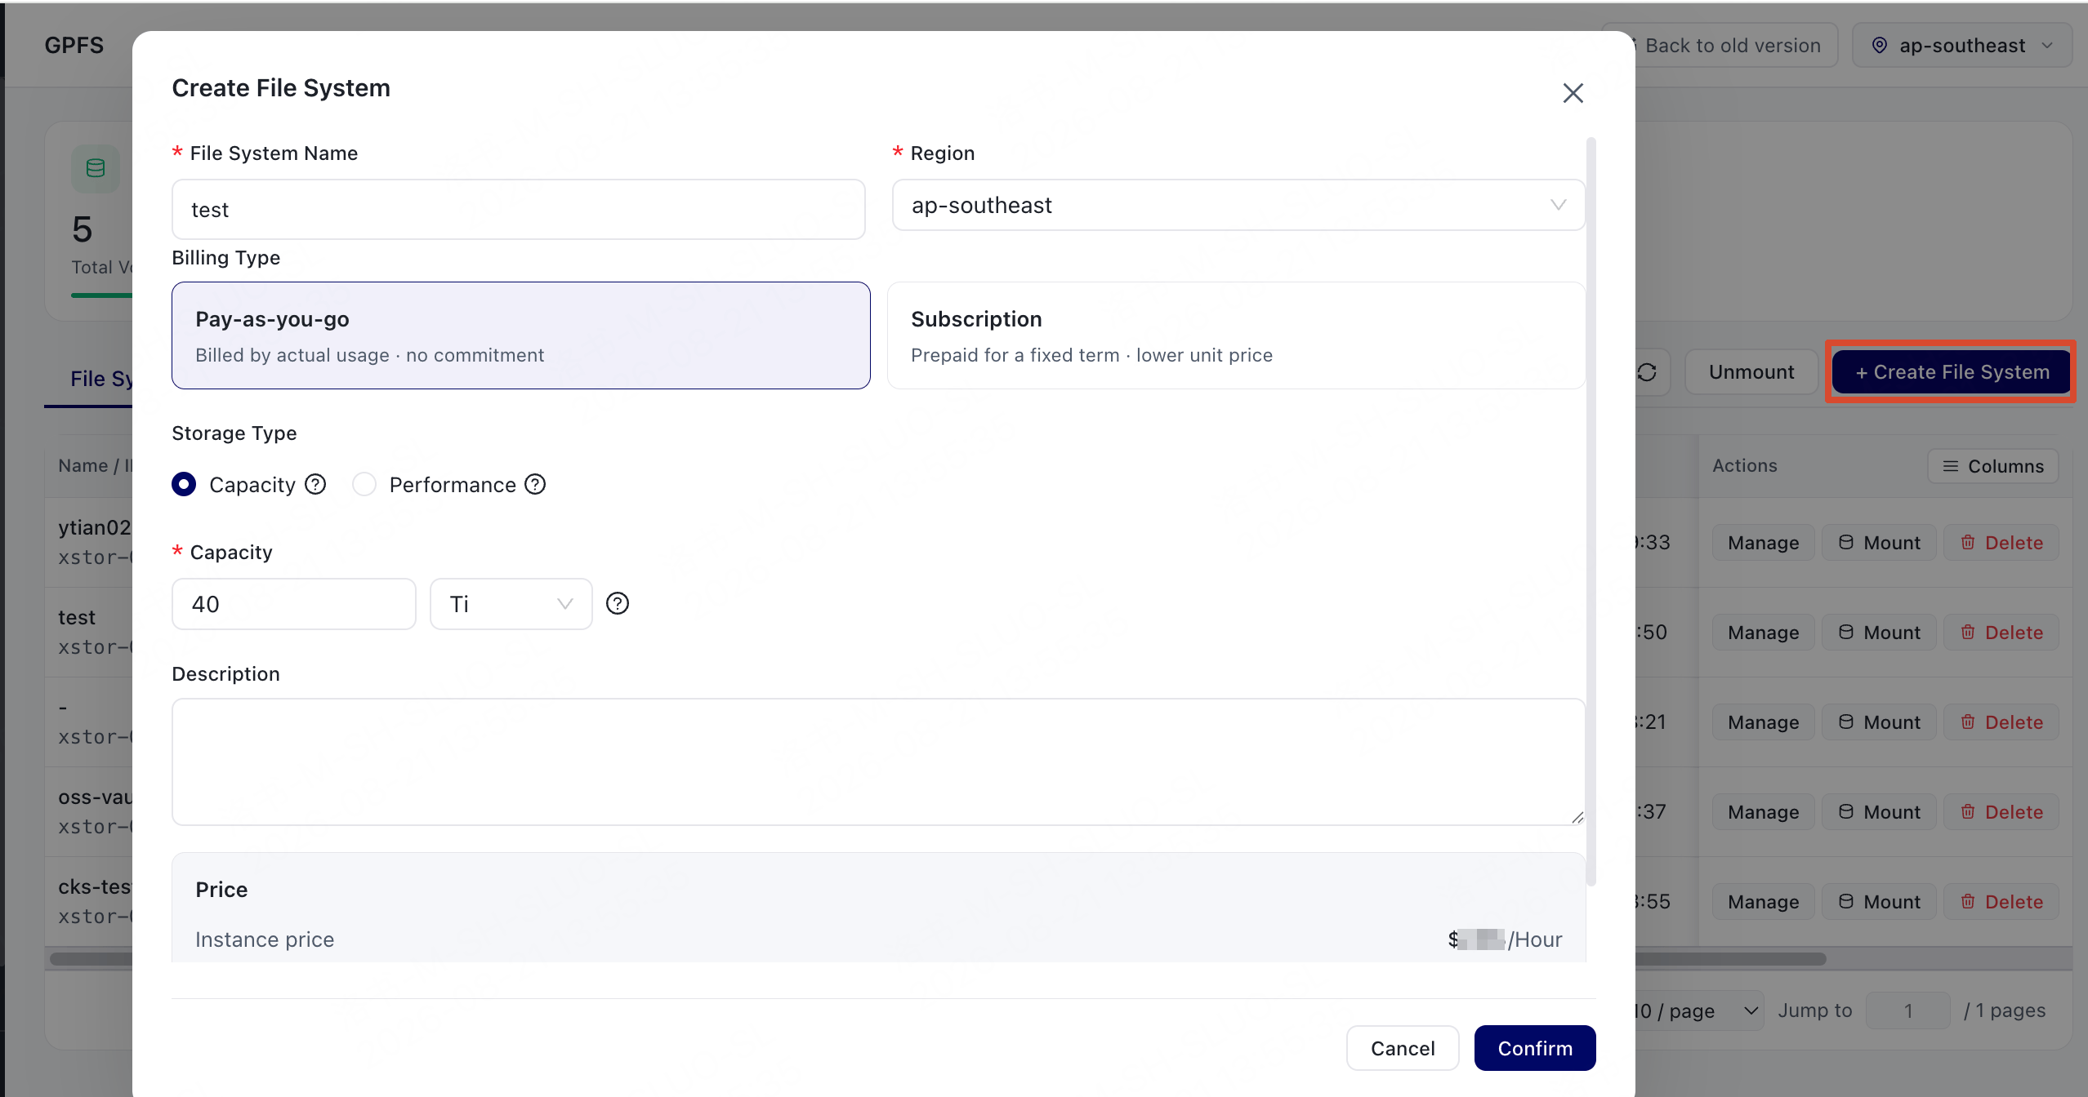2088x1097 pixels.
Task: Open help tooltip next to Capacity storage type
Action: click(315, 485)
